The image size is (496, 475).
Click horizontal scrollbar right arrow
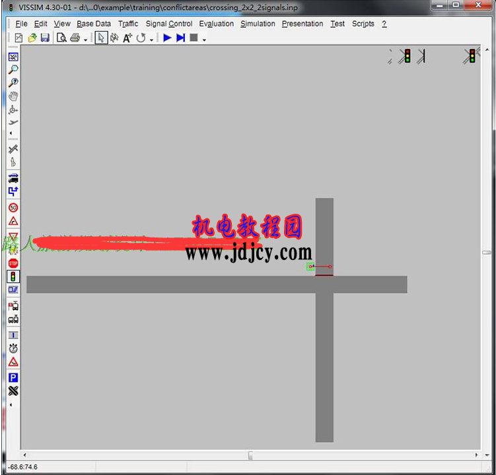pyautogui.click(x=476, y=455)
